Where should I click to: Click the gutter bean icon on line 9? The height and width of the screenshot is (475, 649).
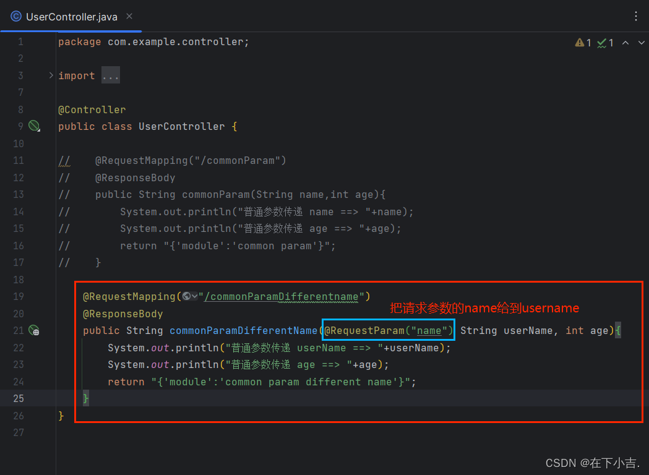tap(34, 126)
